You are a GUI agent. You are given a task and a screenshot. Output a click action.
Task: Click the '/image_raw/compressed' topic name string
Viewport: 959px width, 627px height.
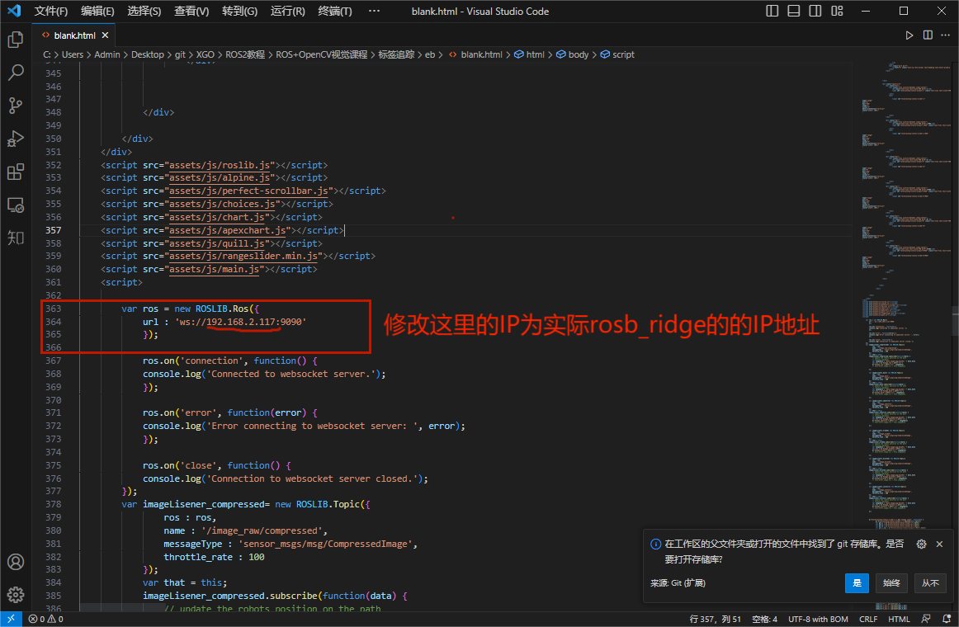[262, 530]
